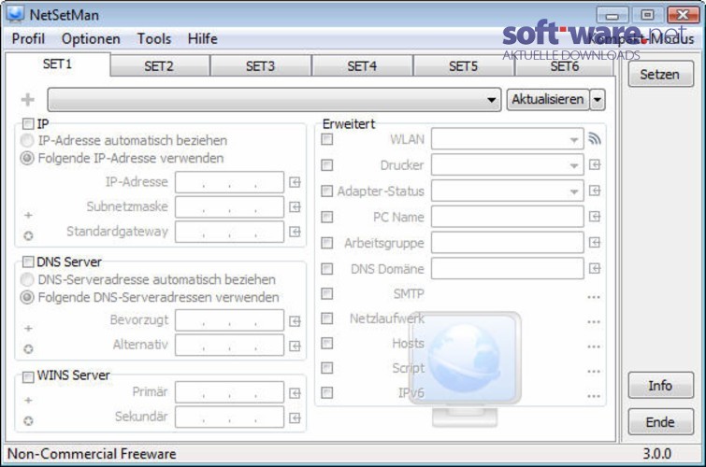Switch to the SET4 tab
The height and width of the screenshot is (467, 706).
tap(362, 66)
